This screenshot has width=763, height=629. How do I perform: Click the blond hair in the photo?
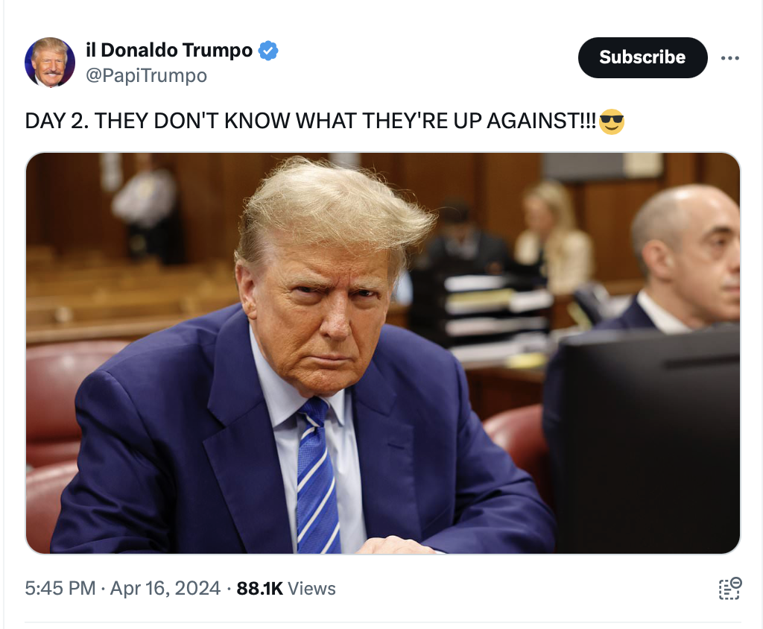(336, 209)
